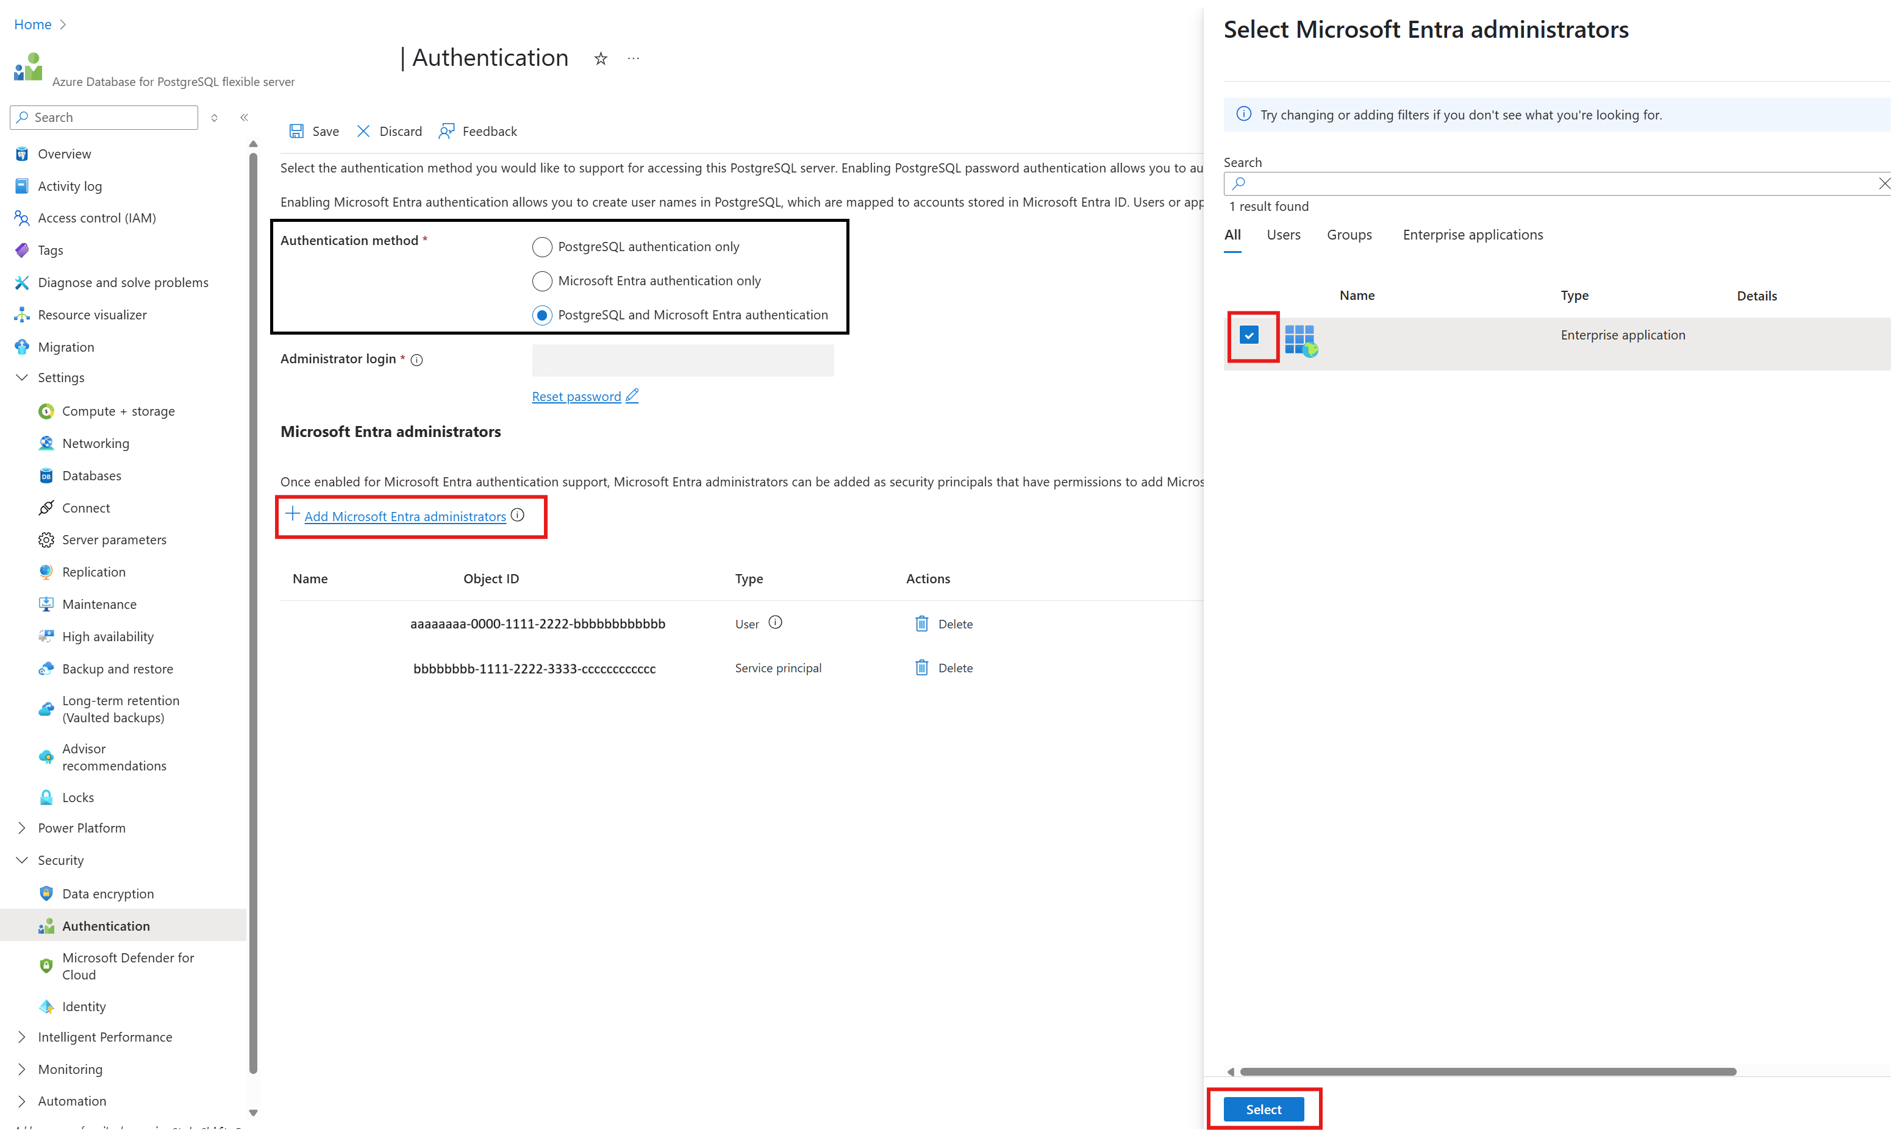Favorite the page with the star icon

click(x=601, y=59)
